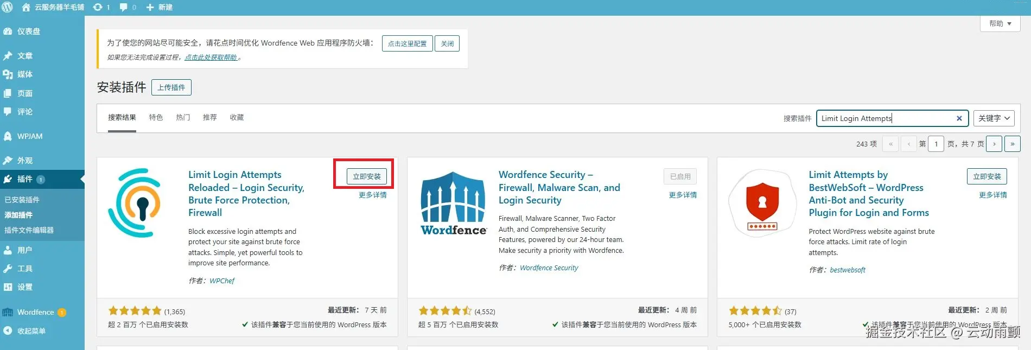1031x350 pixels.
Task: Click the 上传插件 button
Action: 171,87
